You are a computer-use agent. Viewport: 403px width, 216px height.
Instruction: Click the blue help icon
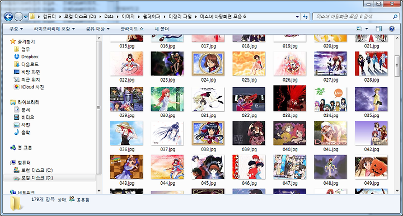coord(392,29)
